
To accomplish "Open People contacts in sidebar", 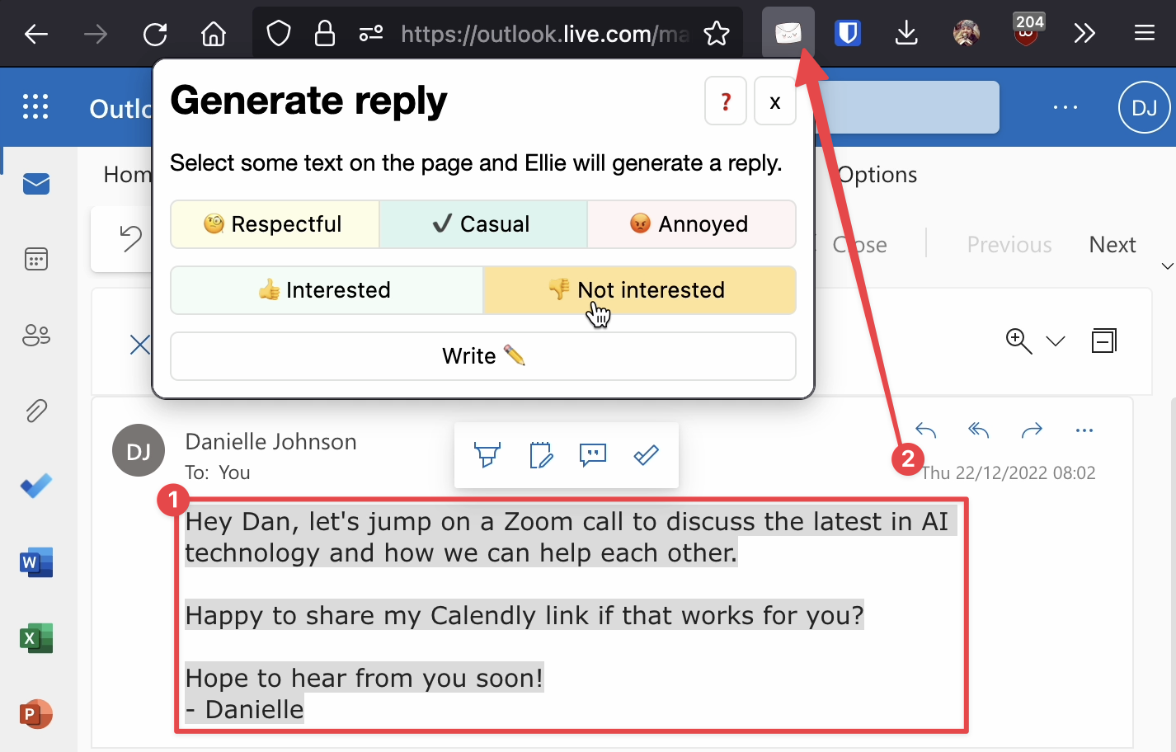I will (x=36, y=335).
